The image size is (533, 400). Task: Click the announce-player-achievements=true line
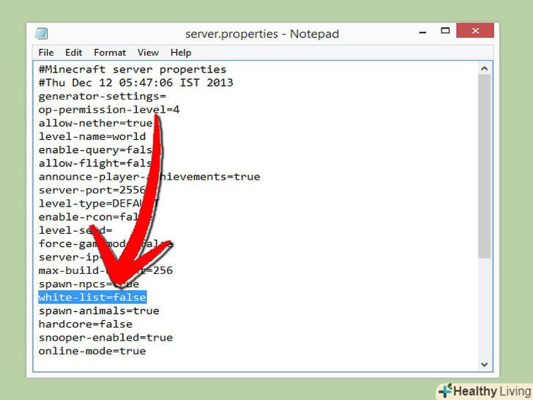(149, 177)
